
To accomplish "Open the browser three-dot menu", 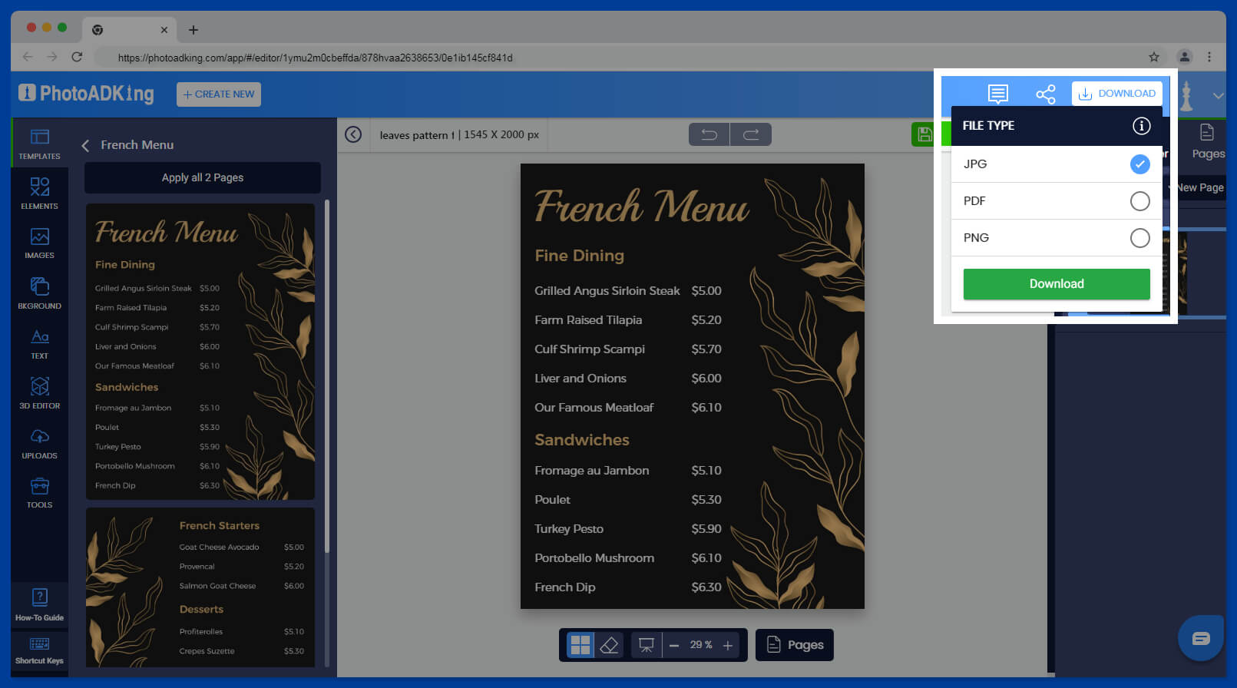I will tap(1209, 57).
